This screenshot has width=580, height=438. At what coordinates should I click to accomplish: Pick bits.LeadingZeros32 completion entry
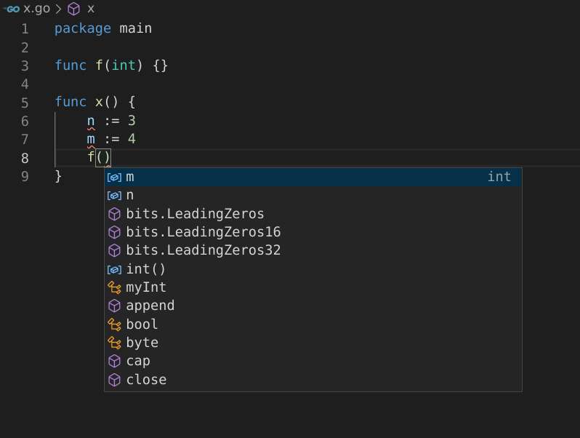[x=203, y=250]
